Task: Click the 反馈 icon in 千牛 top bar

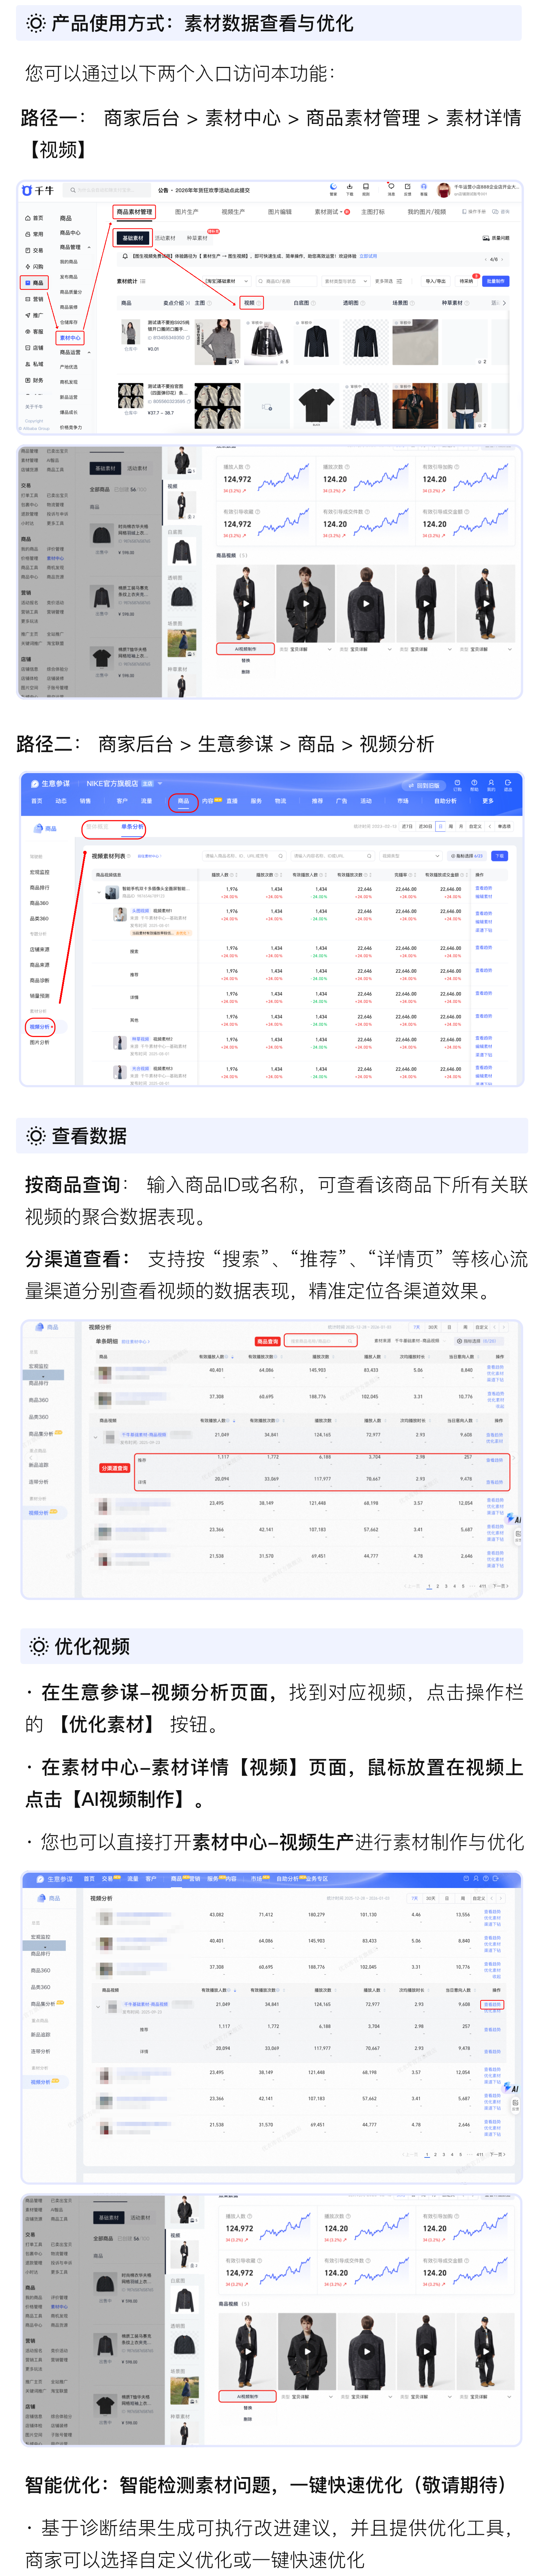Action: (x=407, y=189)
